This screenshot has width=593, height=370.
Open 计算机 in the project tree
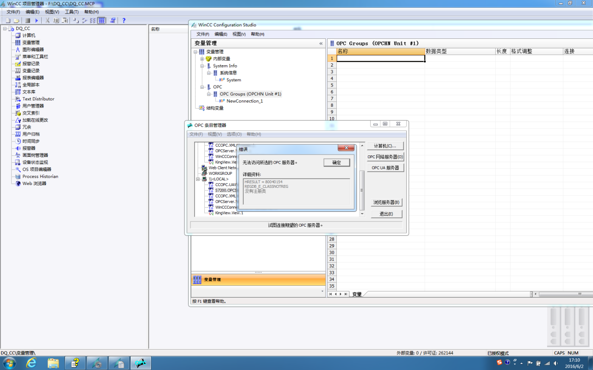pyautogui.click(x=29, y=36)
